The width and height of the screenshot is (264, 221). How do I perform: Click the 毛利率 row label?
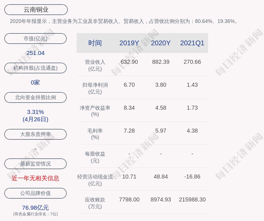[95, 131]
